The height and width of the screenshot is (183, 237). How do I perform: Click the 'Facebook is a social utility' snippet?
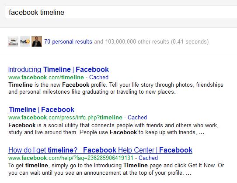(113, 129)
